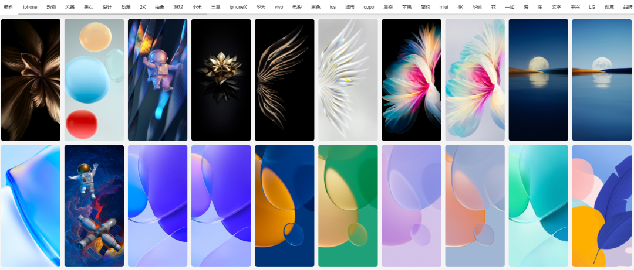The height and width of the screenshot is (270, 634).
Task: Open the 动漫 category tab
Action: click(126, 7)
